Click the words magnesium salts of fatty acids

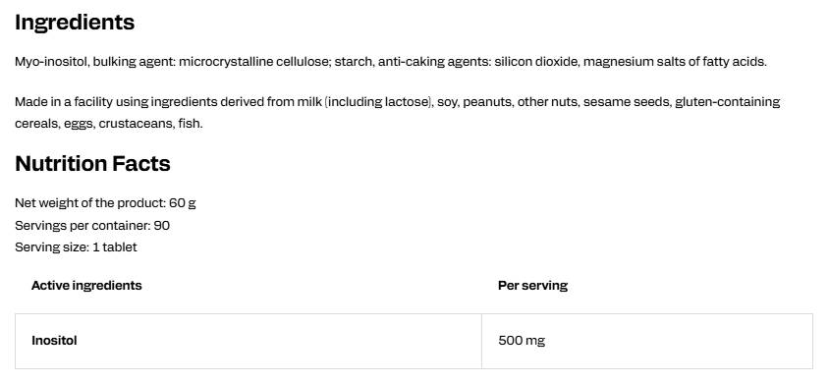(x=675, y=62)
